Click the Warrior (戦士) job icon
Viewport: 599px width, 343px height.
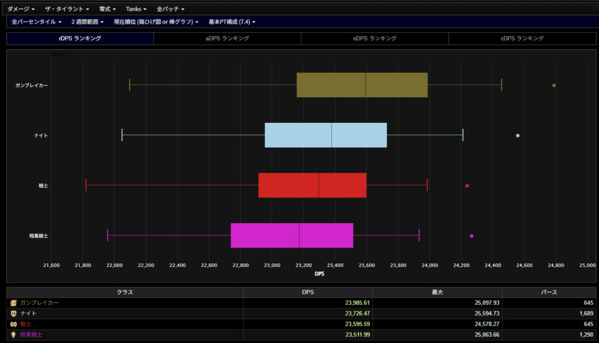13,324
